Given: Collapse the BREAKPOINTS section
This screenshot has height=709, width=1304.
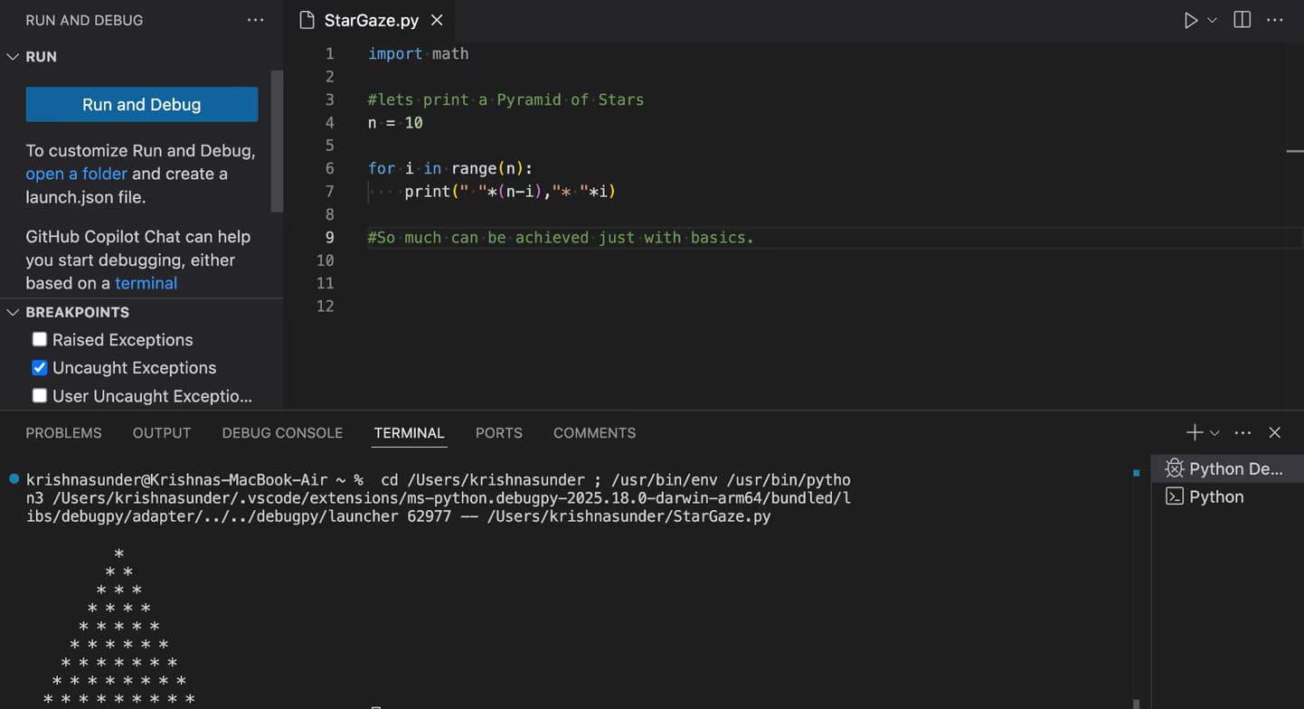Looking at the screenshot, I should pyautogui.click(x=13, y=312).
